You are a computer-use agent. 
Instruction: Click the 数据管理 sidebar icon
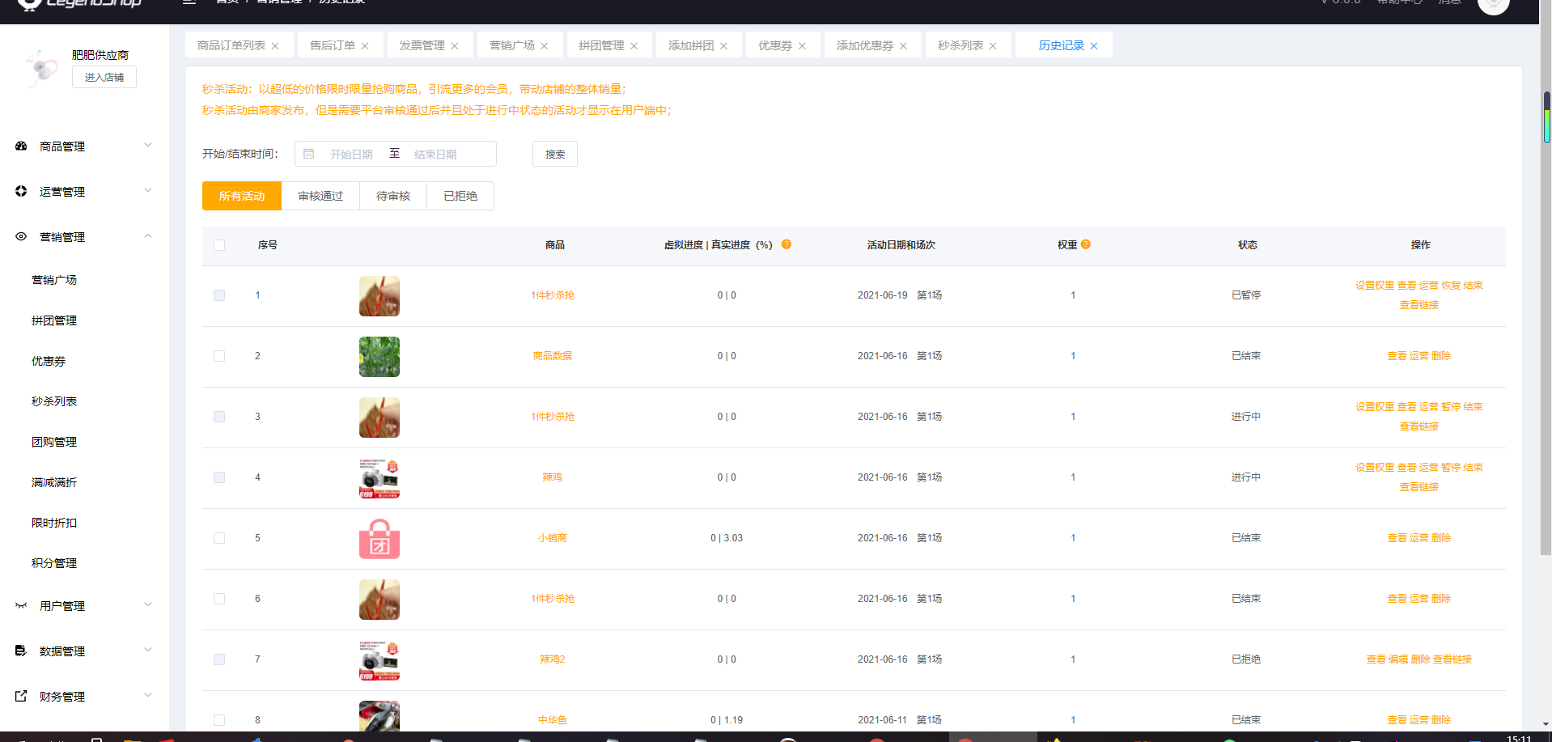click(x=21, y=651)
